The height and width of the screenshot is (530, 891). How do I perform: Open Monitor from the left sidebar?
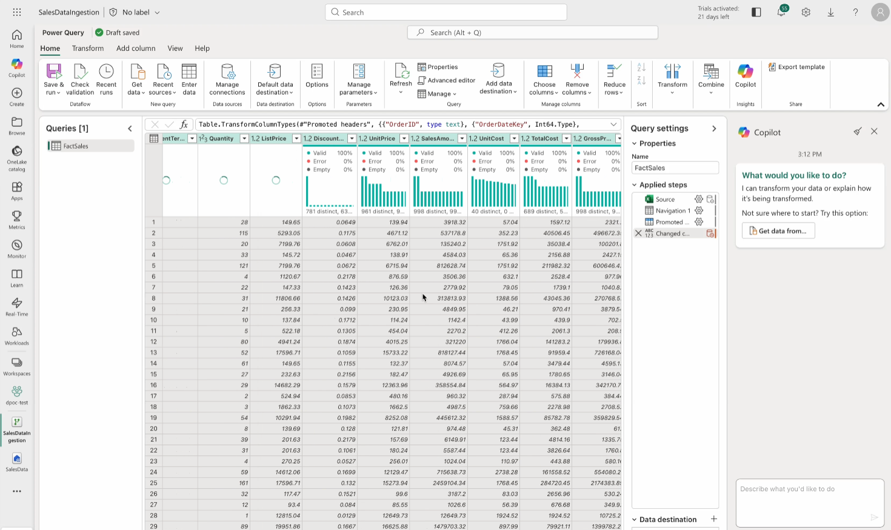point(16,248)
